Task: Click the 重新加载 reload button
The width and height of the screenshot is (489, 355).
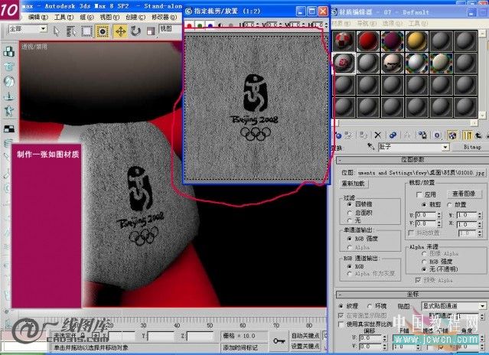Action: tap(353, 184)
